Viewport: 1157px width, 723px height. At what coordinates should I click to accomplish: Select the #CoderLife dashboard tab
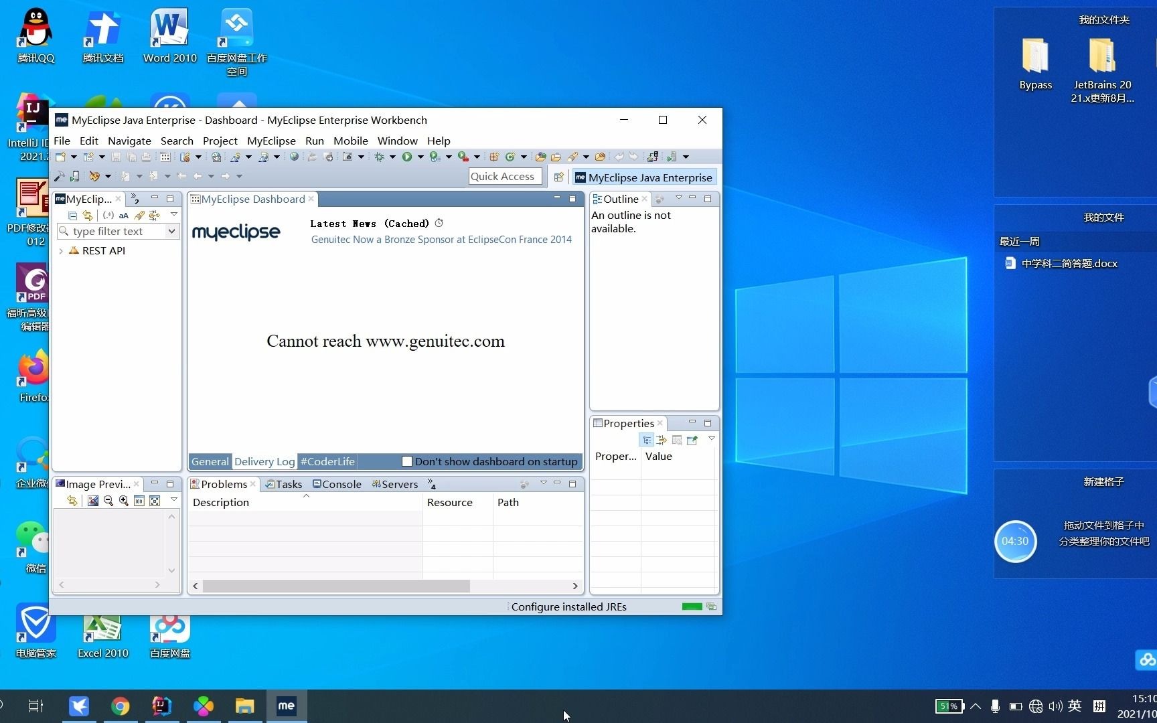327,461
